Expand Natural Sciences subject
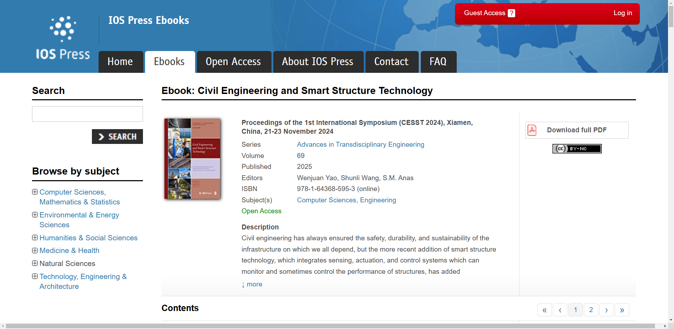Screen dimensions: 674x329 (x=35, y=263)
